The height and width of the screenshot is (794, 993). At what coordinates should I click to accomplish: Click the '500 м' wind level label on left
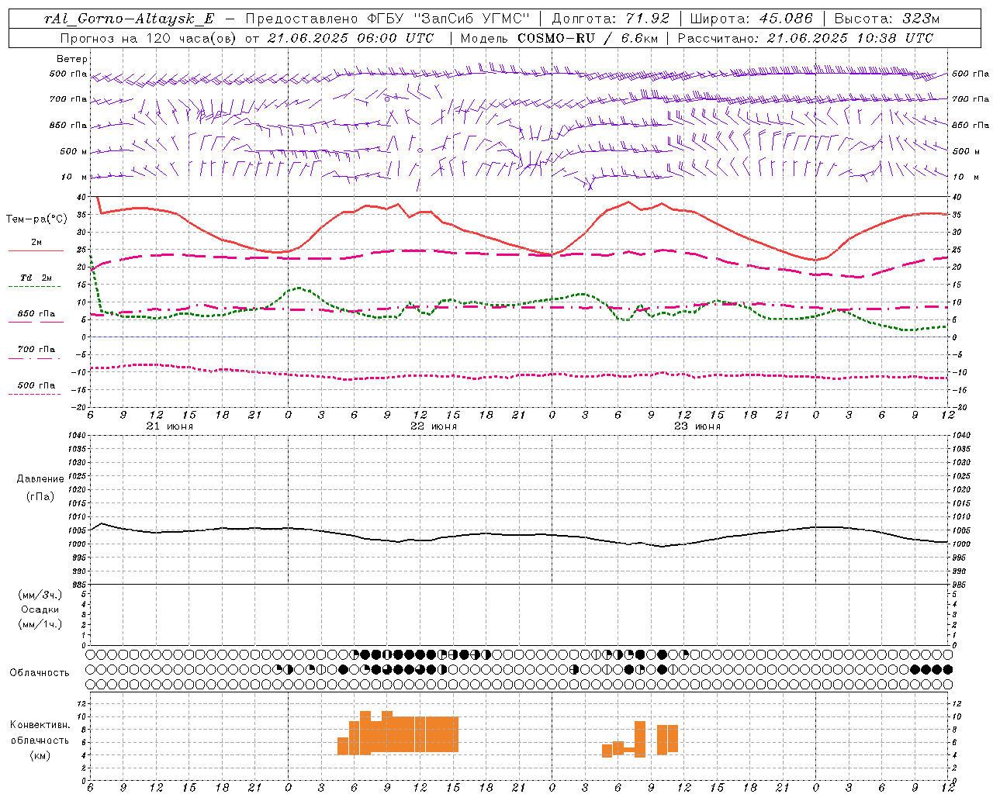click(x=74, y=151)
